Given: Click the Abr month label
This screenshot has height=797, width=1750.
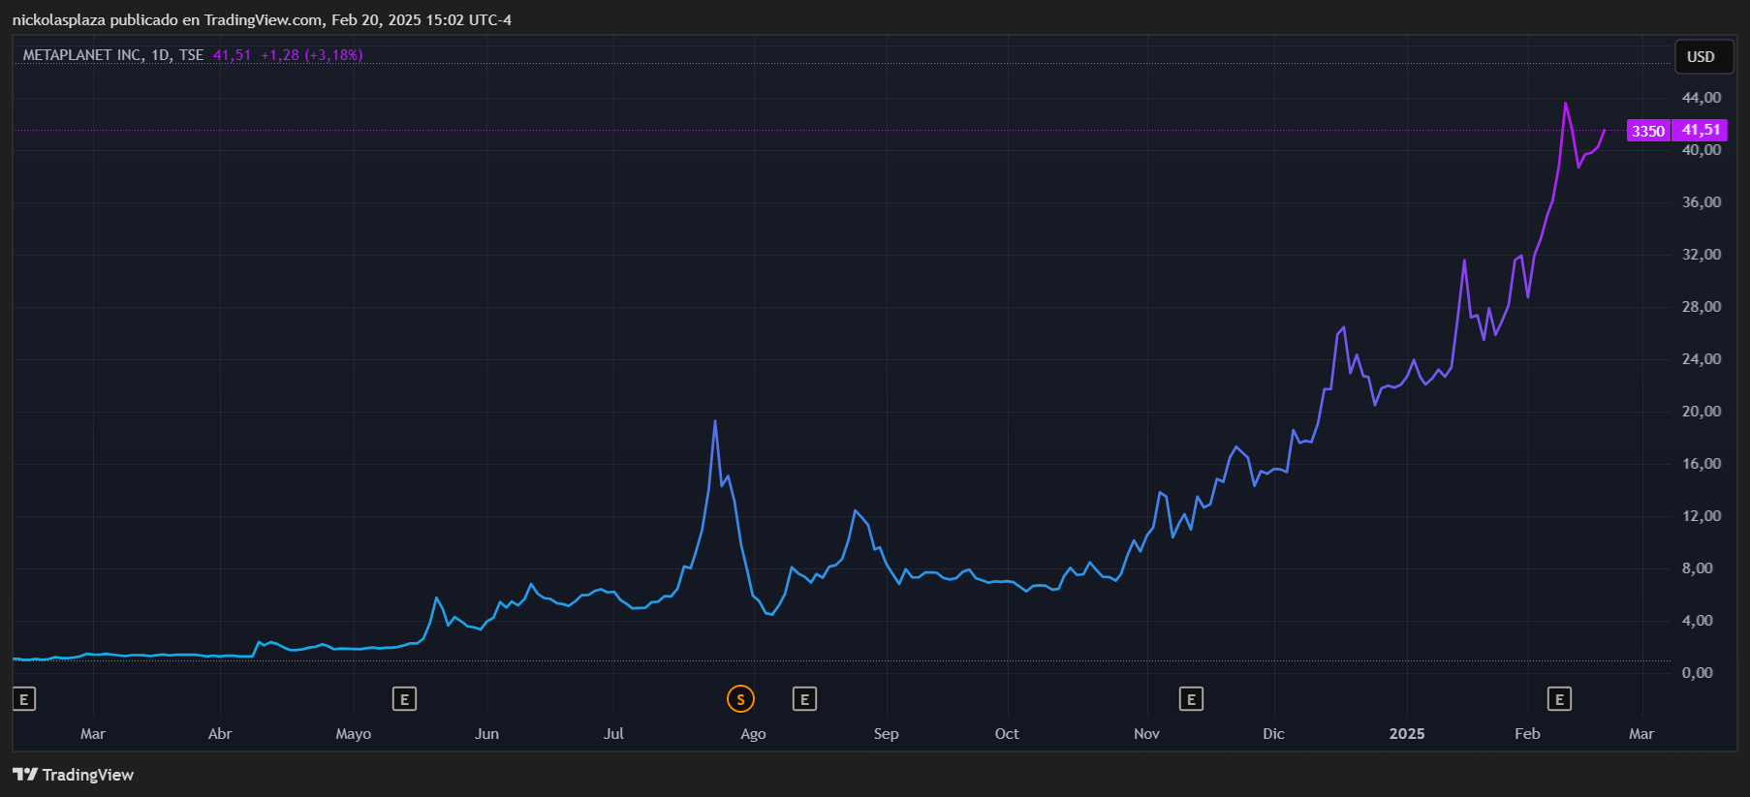Looking at the screenshot, I should click(x=220, y=734).
